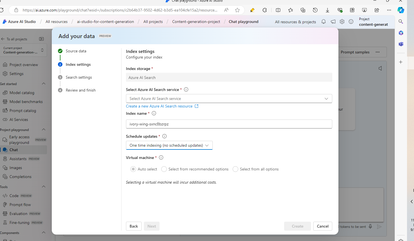Open the feedback megaphone icon
Screen dimensions: 414x241
[x=333, y=22]
